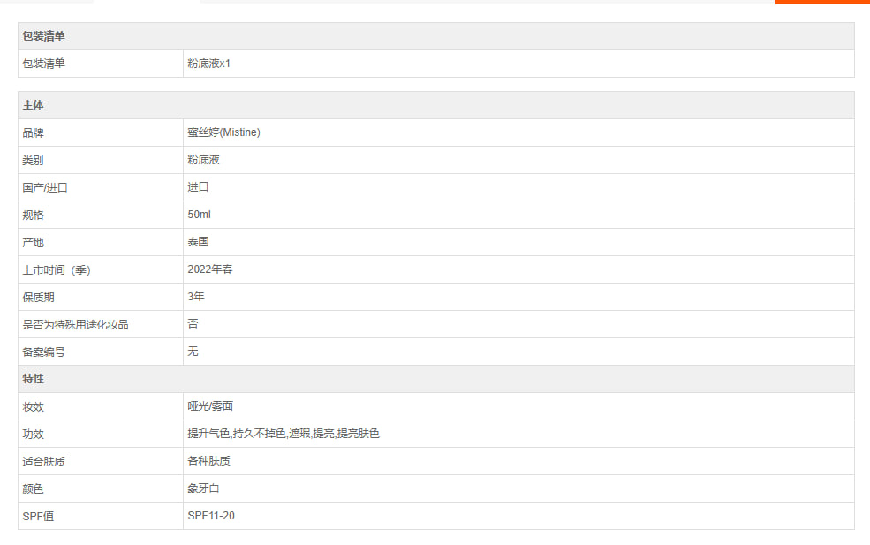Click the orange button at top right
Screen dimensions: 870x545
point(822,2)
